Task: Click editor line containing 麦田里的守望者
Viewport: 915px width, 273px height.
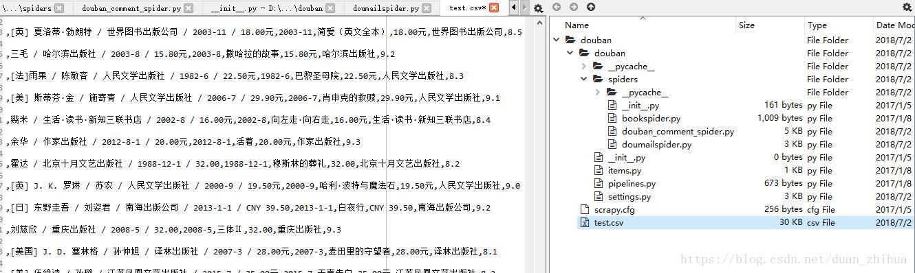Action: (x=251, y=251)
